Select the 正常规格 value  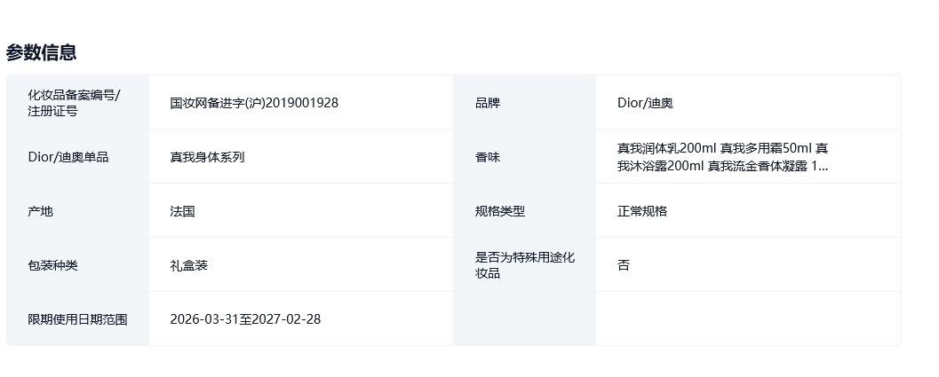tap(642, 211)
